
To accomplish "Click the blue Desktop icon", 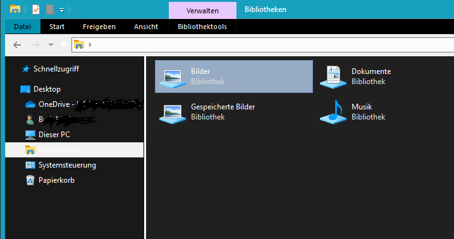I will pyautogui.click(x=25, y=89).
